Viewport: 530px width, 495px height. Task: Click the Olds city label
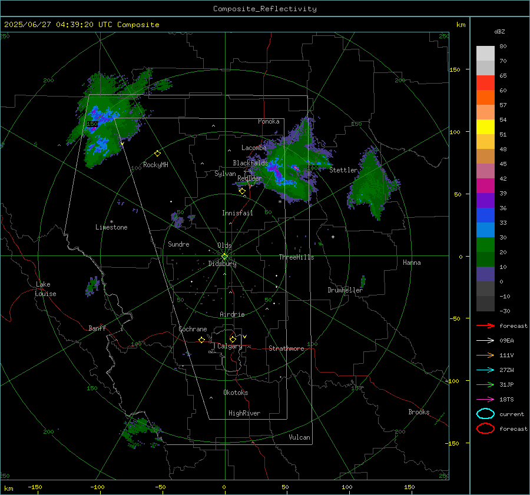tap(224, 245)
